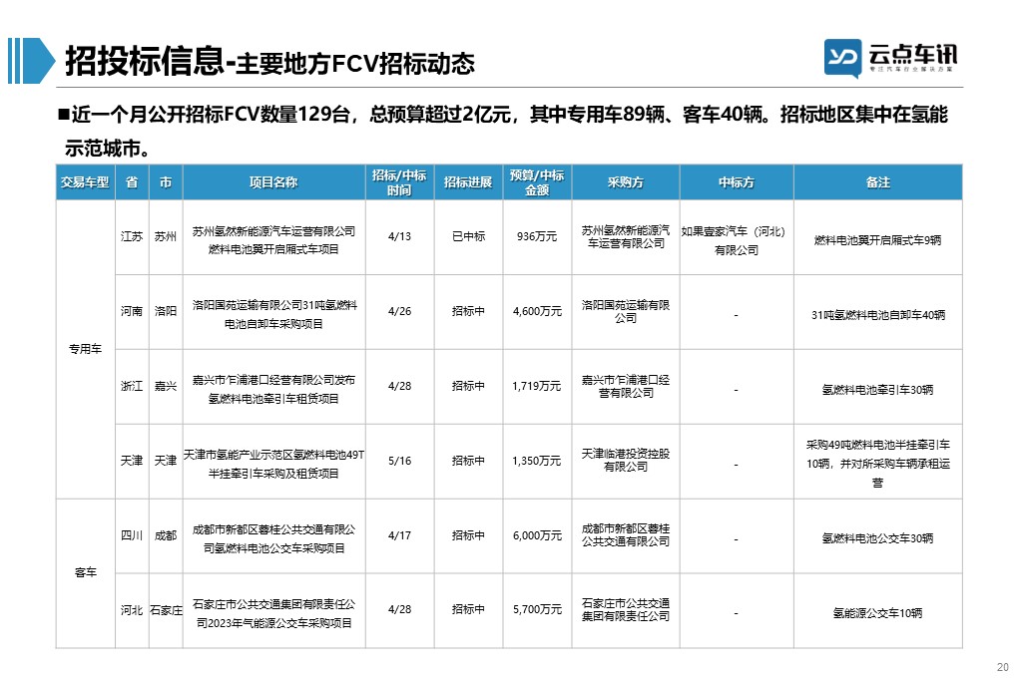The height and width of the screenshot is (678, 1019).
Task: Click the 招投标信息 slide title
Action: click(145, 62)
